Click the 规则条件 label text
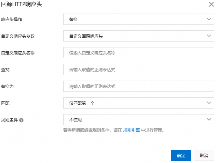 click(9, 120)
